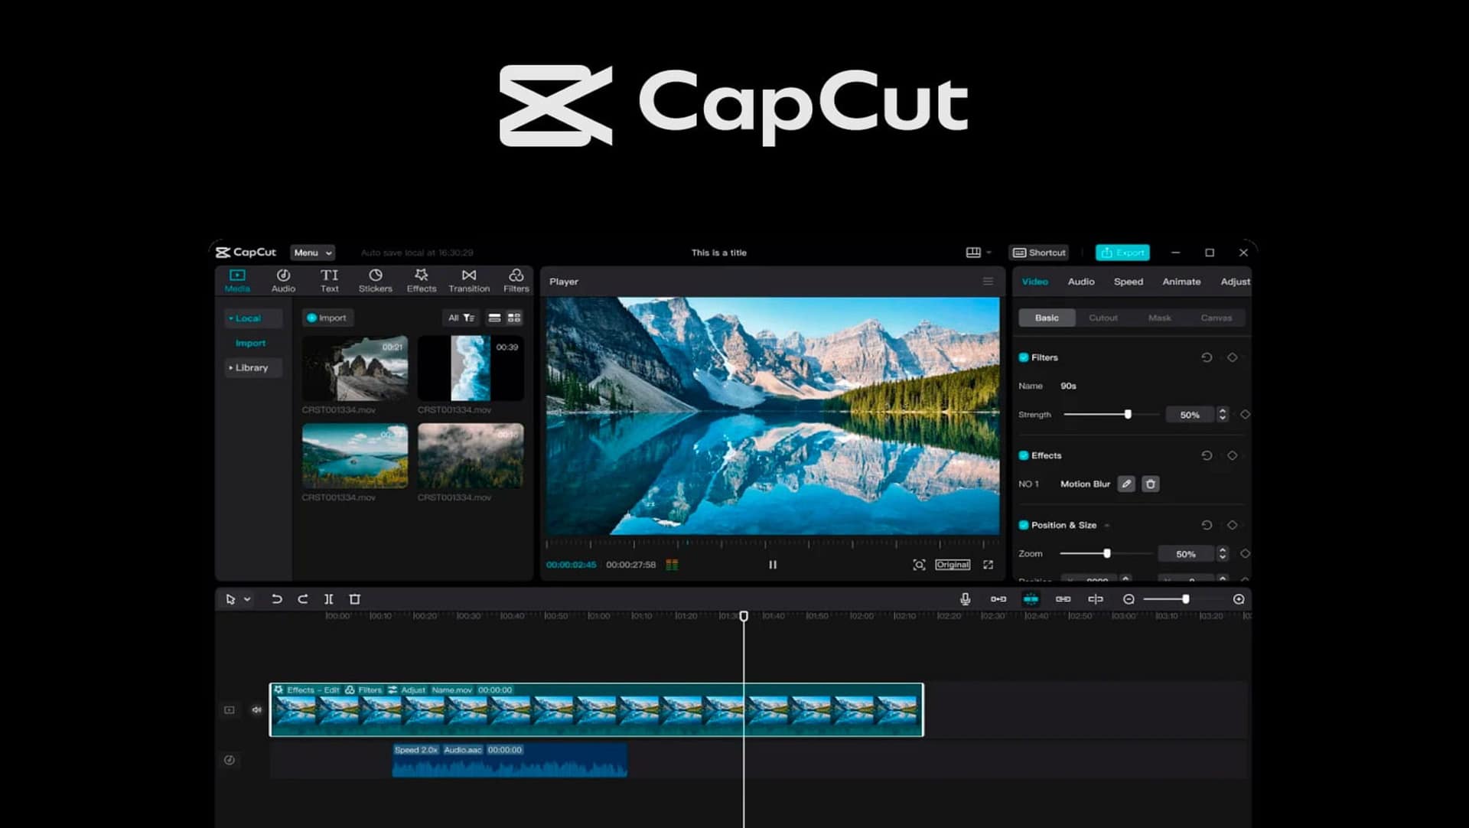Open the Effects panel icon
This screenshot has width=1469, height=828.
click(421, 275)
